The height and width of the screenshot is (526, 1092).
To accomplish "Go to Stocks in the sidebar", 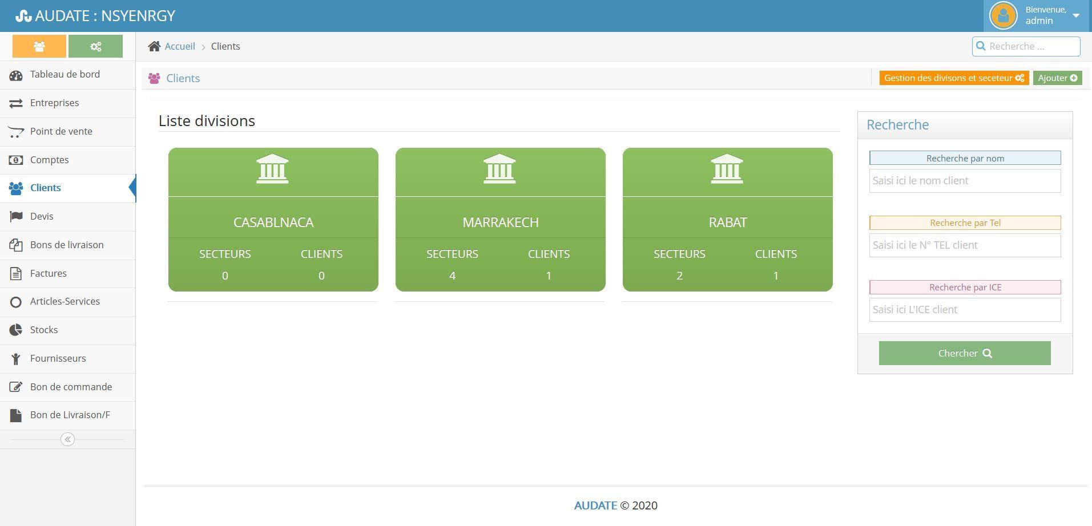I will click(44, 330).
